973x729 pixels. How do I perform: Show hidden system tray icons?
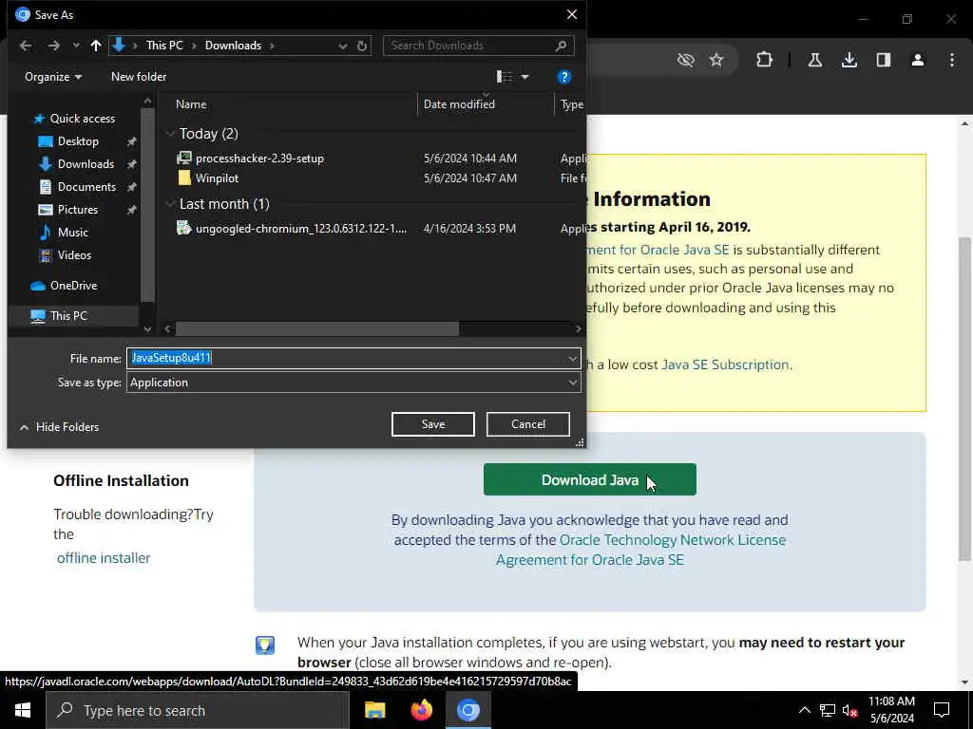pos(804,710)
